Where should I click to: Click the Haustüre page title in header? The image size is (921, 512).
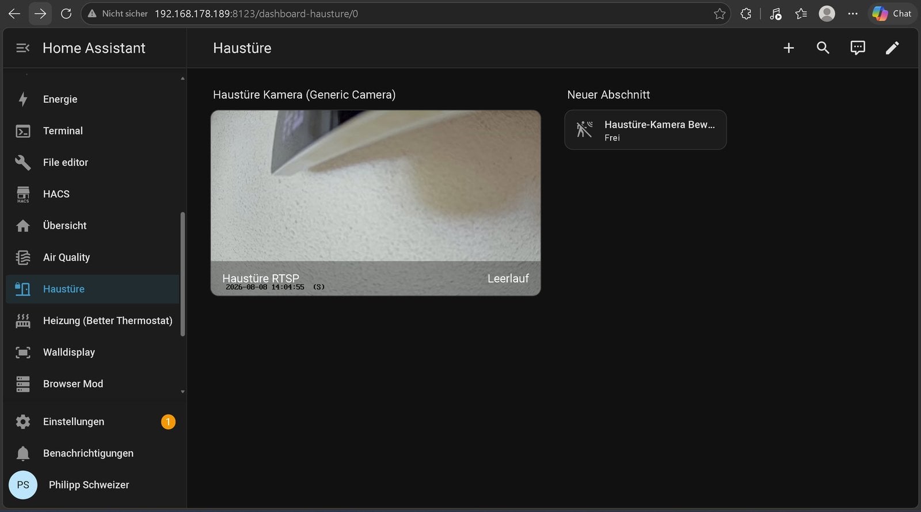tap(242, 48)
